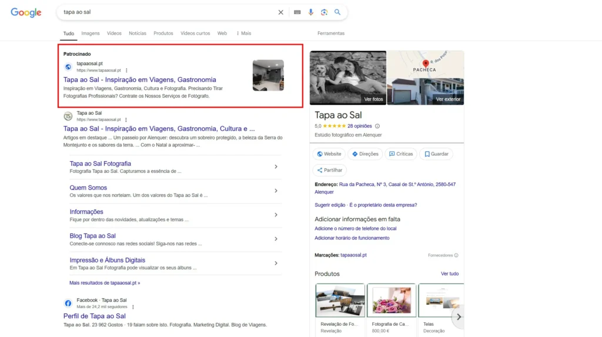Click the Partilhar share button
The image size is (602, 337).
point(329,170)
